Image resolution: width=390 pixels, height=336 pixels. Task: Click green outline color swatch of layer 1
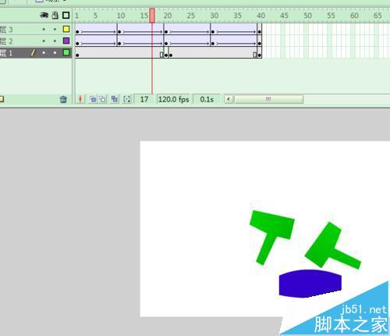click(x=66, y=52)
